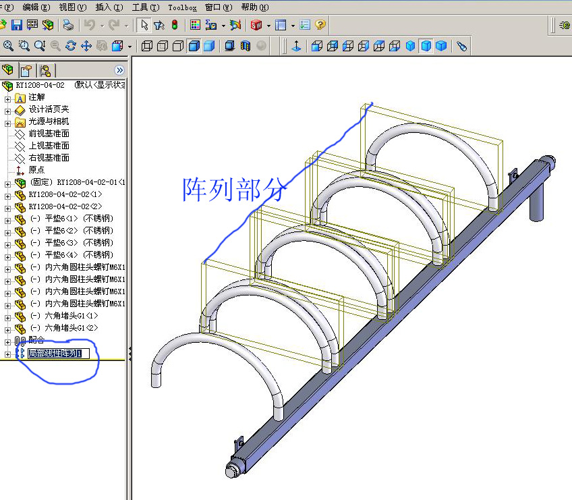The width and height of the screenshot is (572, 500).
Task: Open the 工具(T) menu
Action: tap(145, 7)
